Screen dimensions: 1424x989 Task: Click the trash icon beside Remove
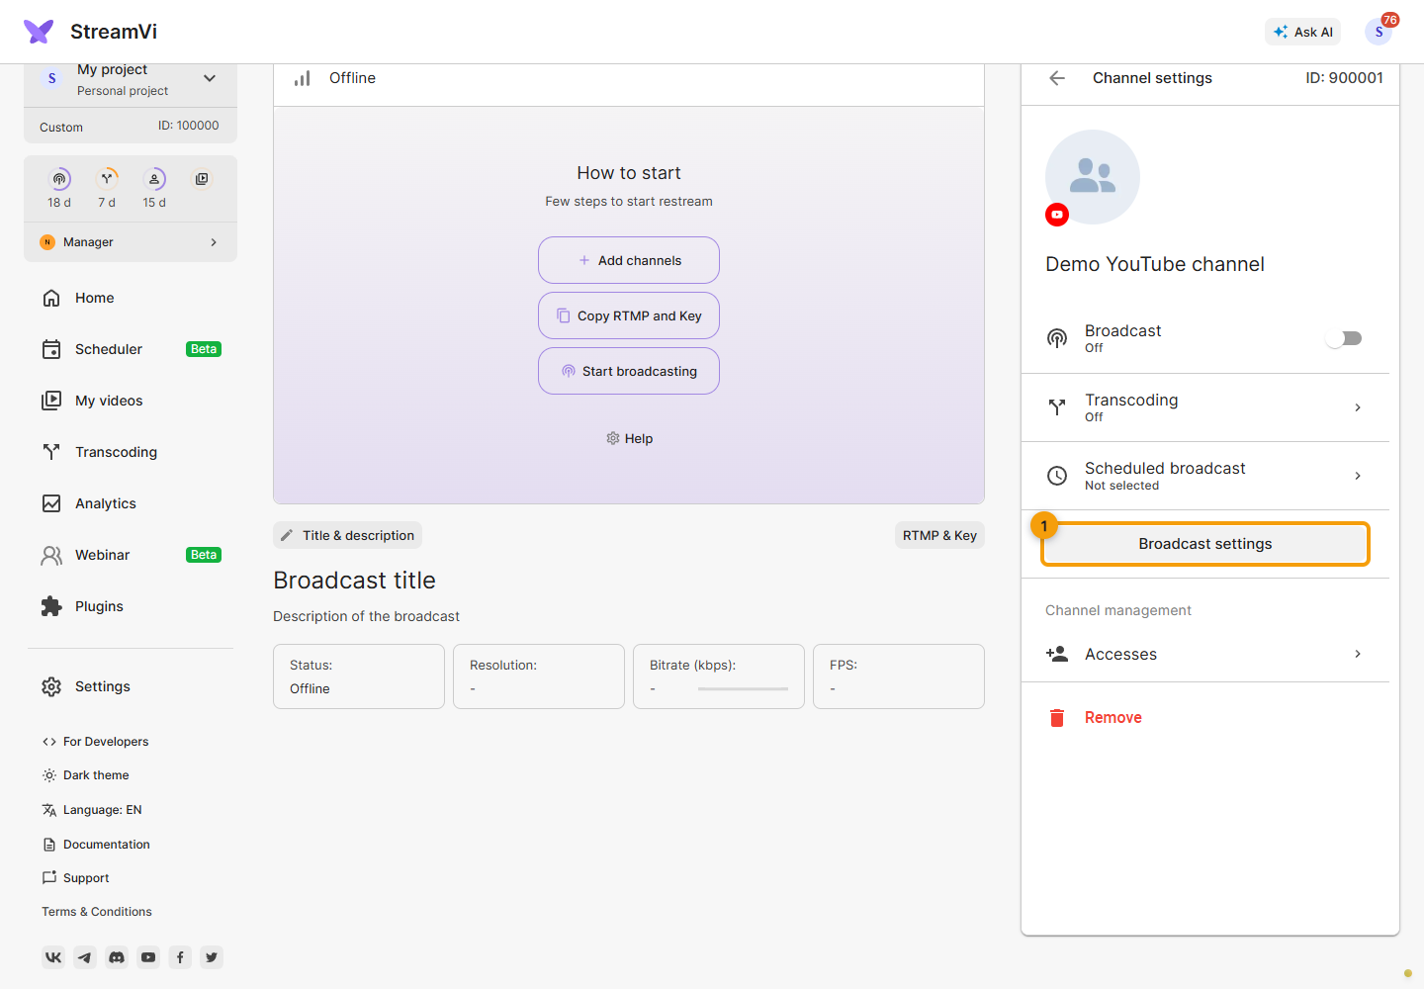(1057, 718)
